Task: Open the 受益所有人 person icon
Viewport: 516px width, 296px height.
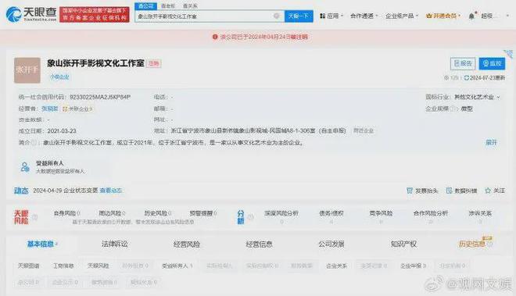Action: [x=25, y=167]
